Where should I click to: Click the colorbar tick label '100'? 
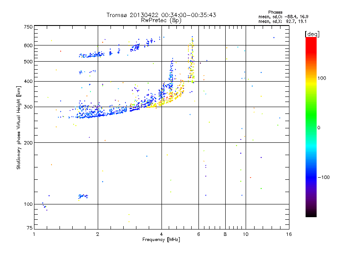pyautogui.click(x=322, y=78)
